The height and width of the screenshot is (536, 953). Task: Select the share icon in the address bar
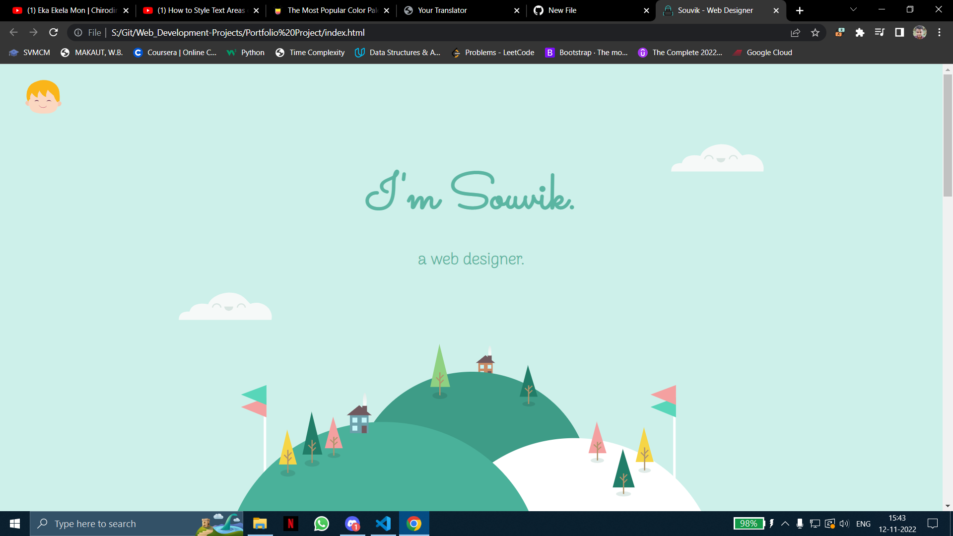point(796,32)
